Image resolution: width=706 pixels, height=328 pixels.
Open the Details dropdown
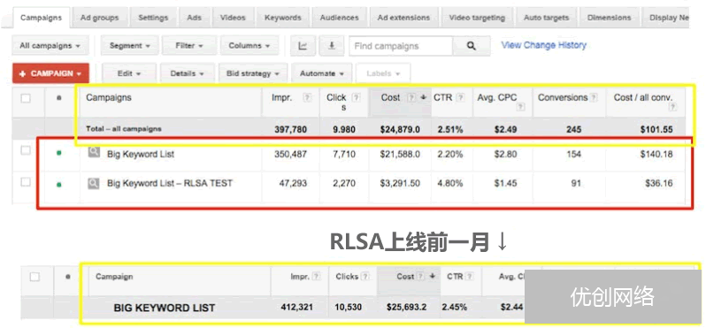coord(187,73)
